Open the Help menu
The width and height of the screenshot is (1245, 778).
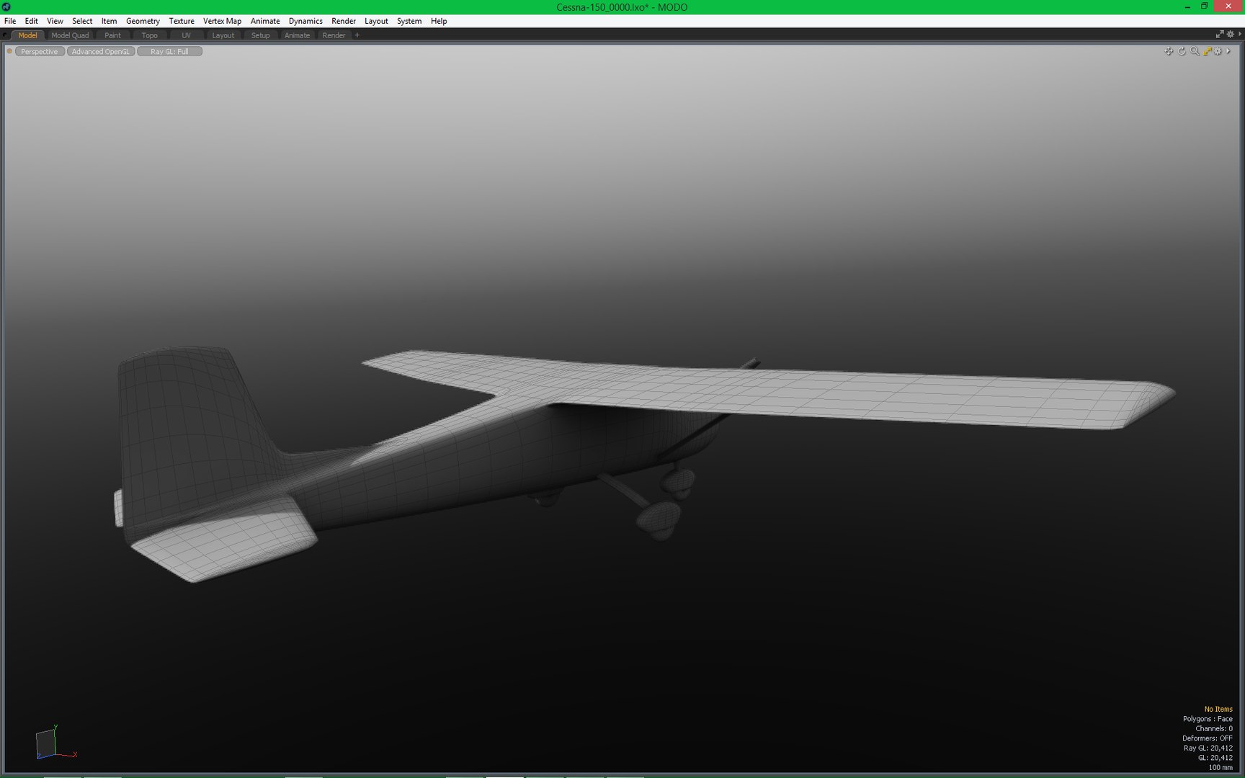[439, 21]
